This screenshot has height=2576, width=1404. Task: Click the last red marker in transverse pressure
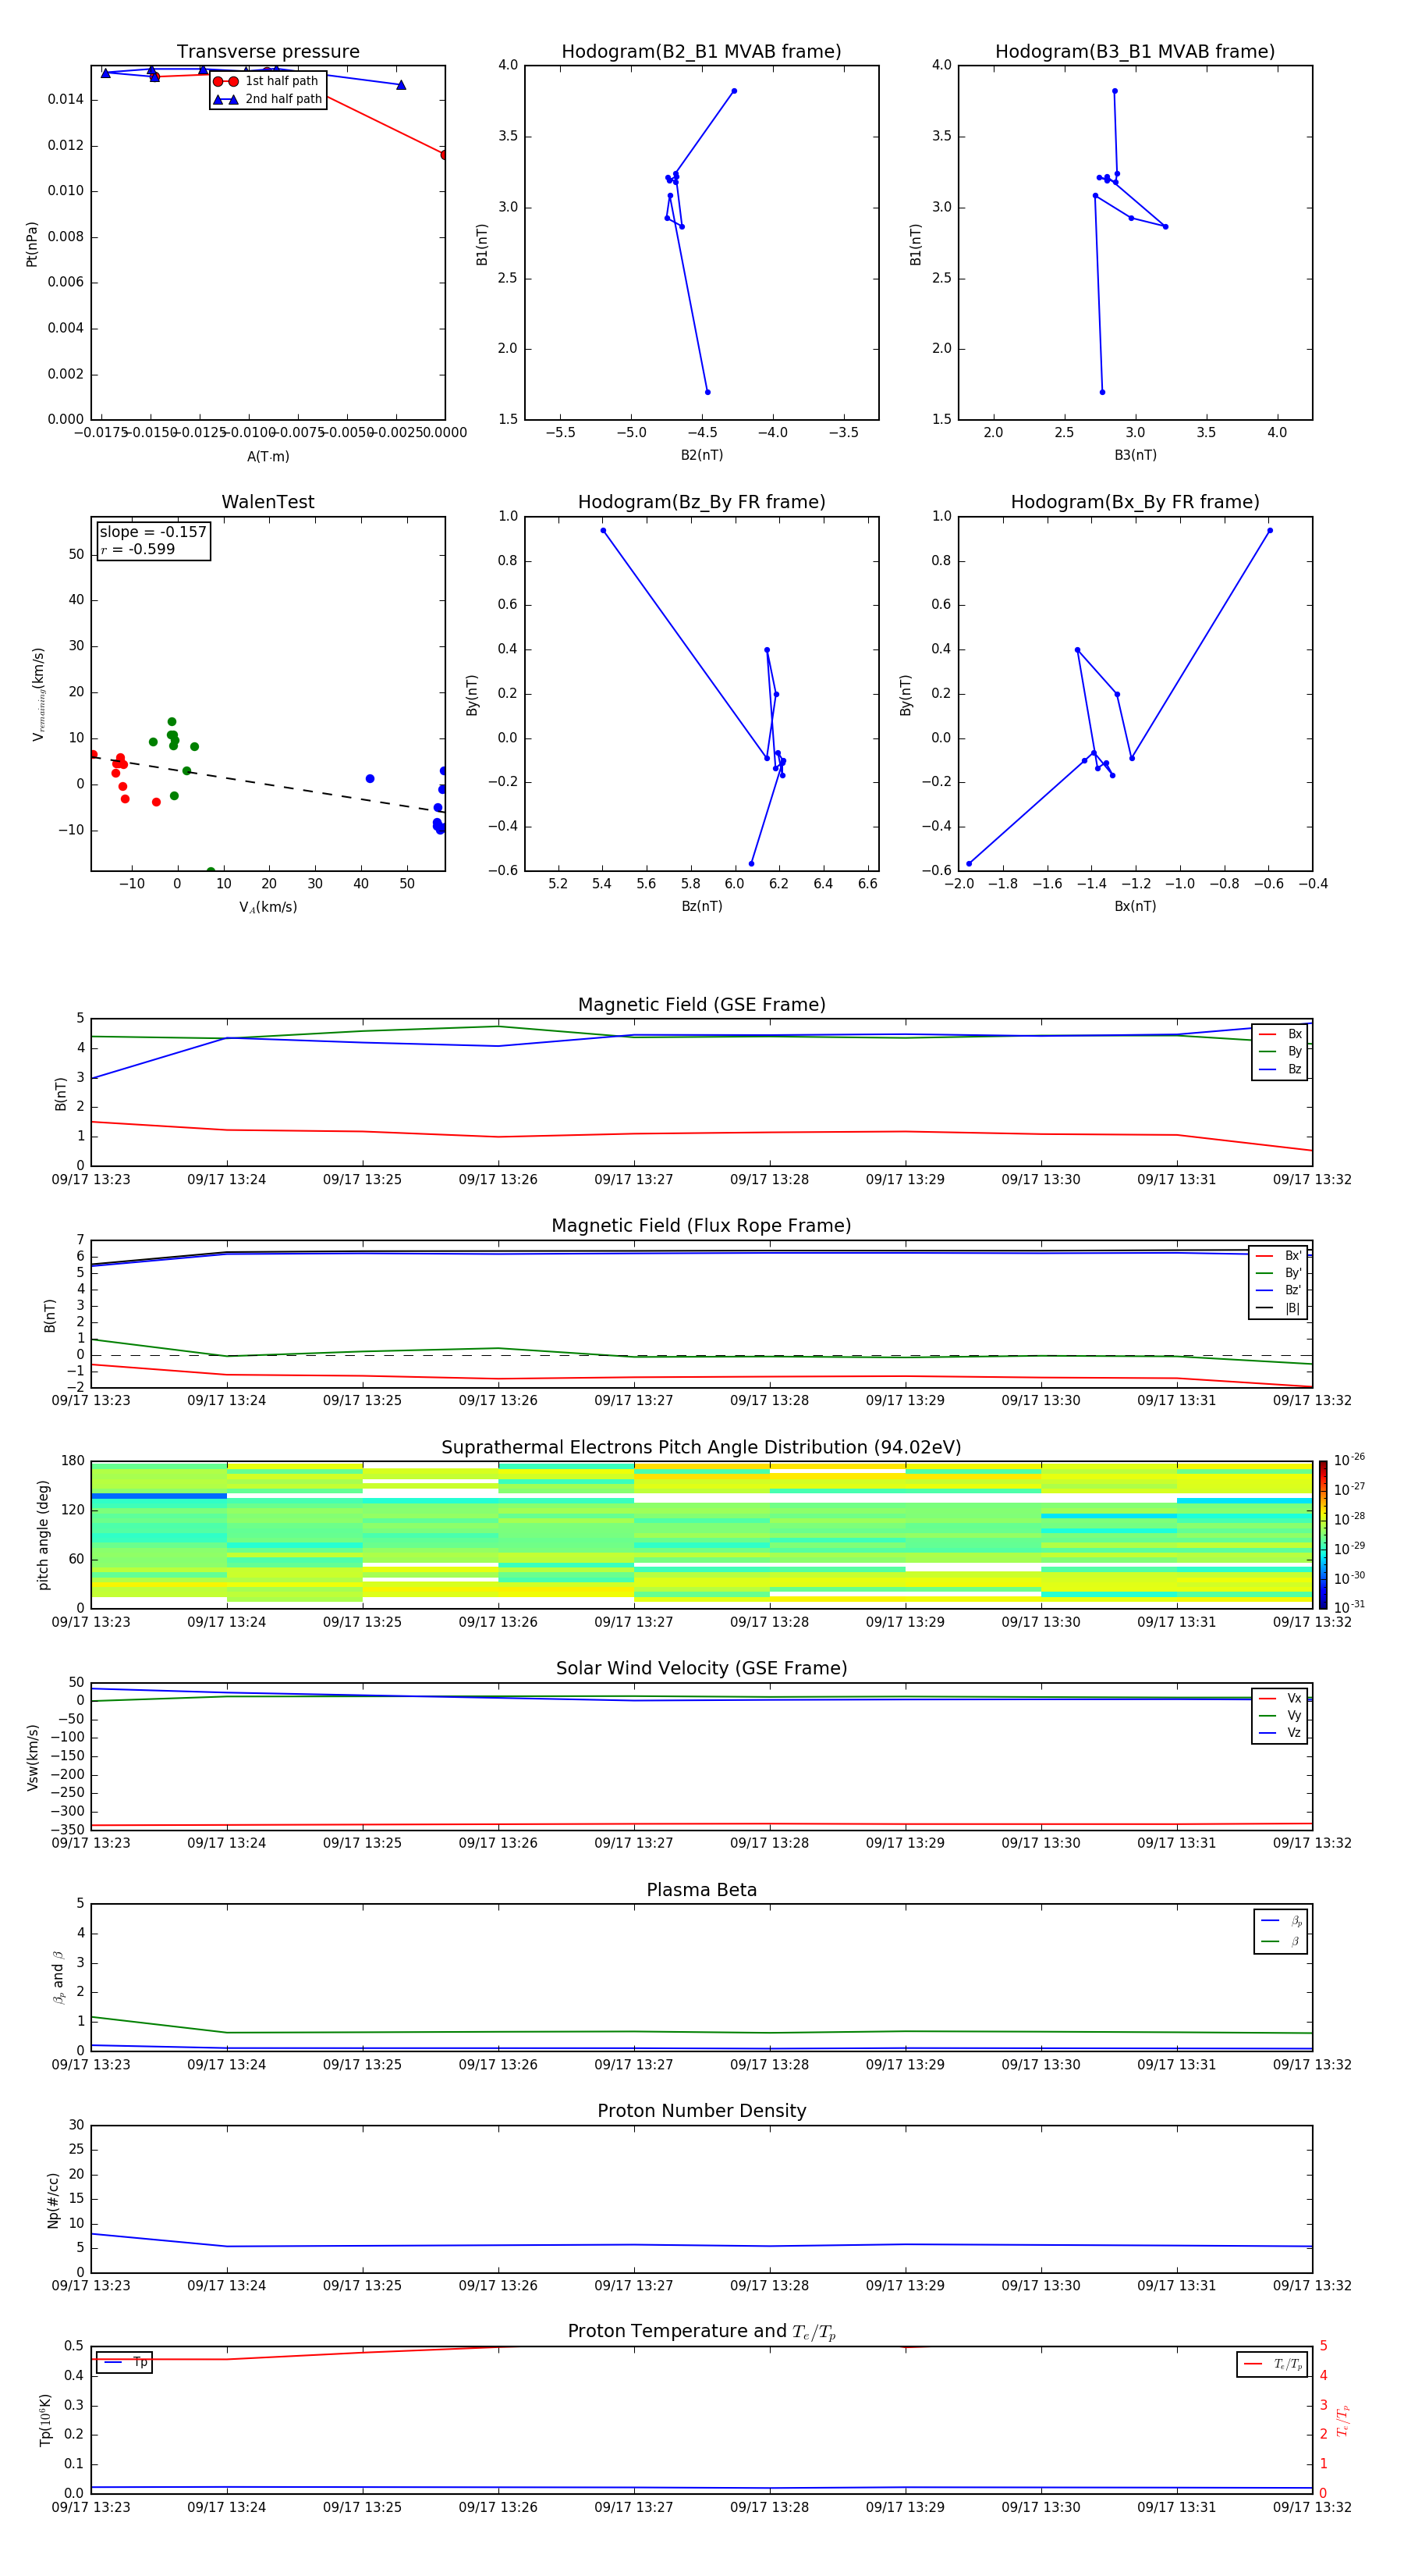pyautogui.click(x=445, y=155)
